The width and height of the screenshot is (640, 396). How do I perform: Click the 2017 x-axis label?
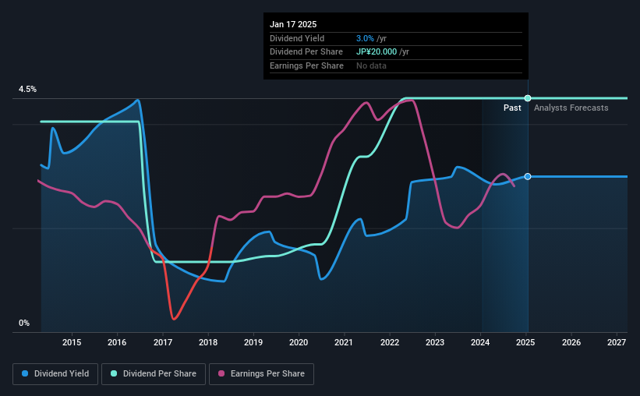tap(162, 342)
